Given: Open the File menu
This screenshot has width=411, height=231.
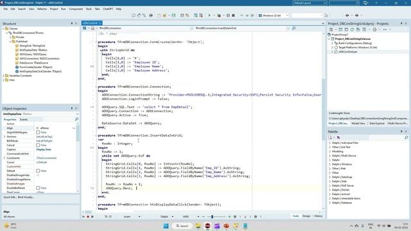Looking at the screenshot, I should (x=6, y=9).
